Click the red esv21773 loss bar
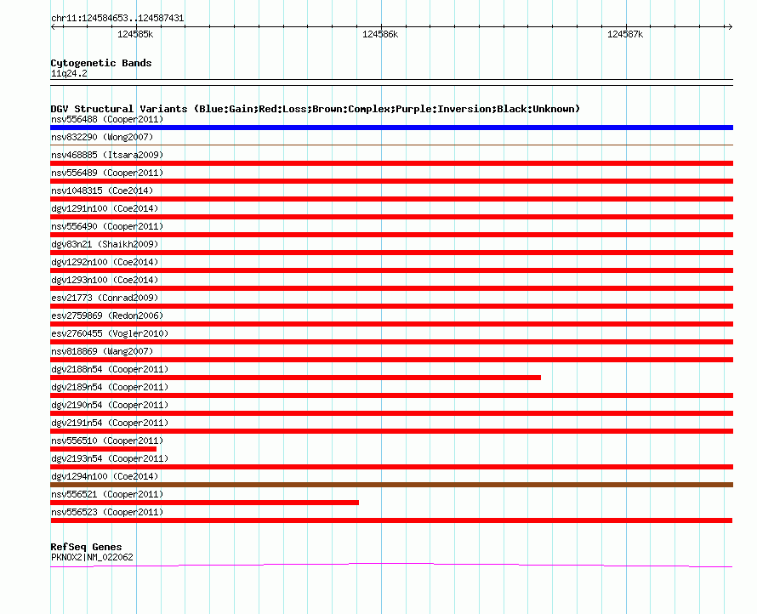Viewport: 757px width, 614px height. (391, 306)
